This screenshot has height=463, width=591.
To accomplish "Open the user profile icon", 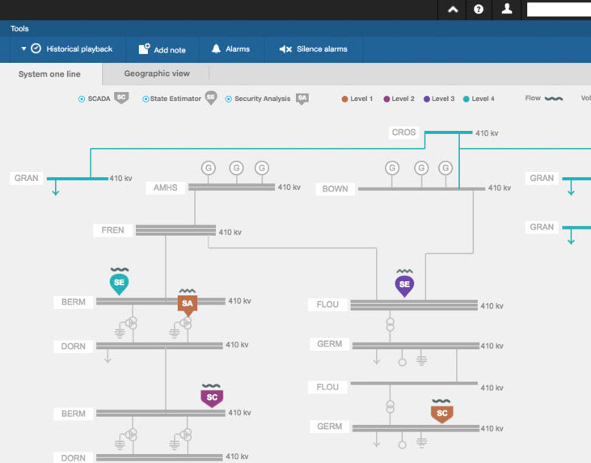I will click(x=507, y=9).
